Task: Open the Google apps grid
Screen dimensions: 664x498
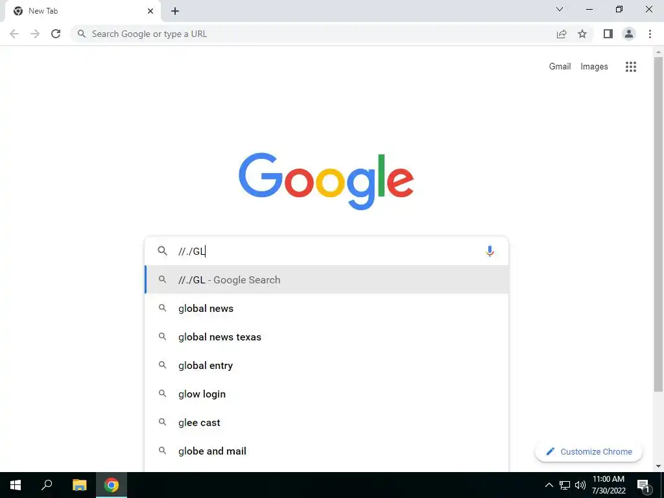Action: [631, 67]
